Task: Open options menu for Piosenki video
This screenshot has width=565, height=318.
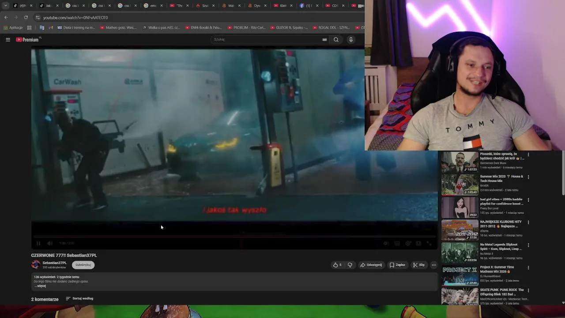Action: coord(528,155)
